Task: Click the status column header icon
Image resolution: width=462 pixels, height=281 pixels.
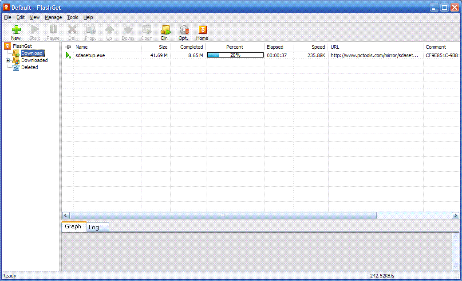Action: pos(68,47)
